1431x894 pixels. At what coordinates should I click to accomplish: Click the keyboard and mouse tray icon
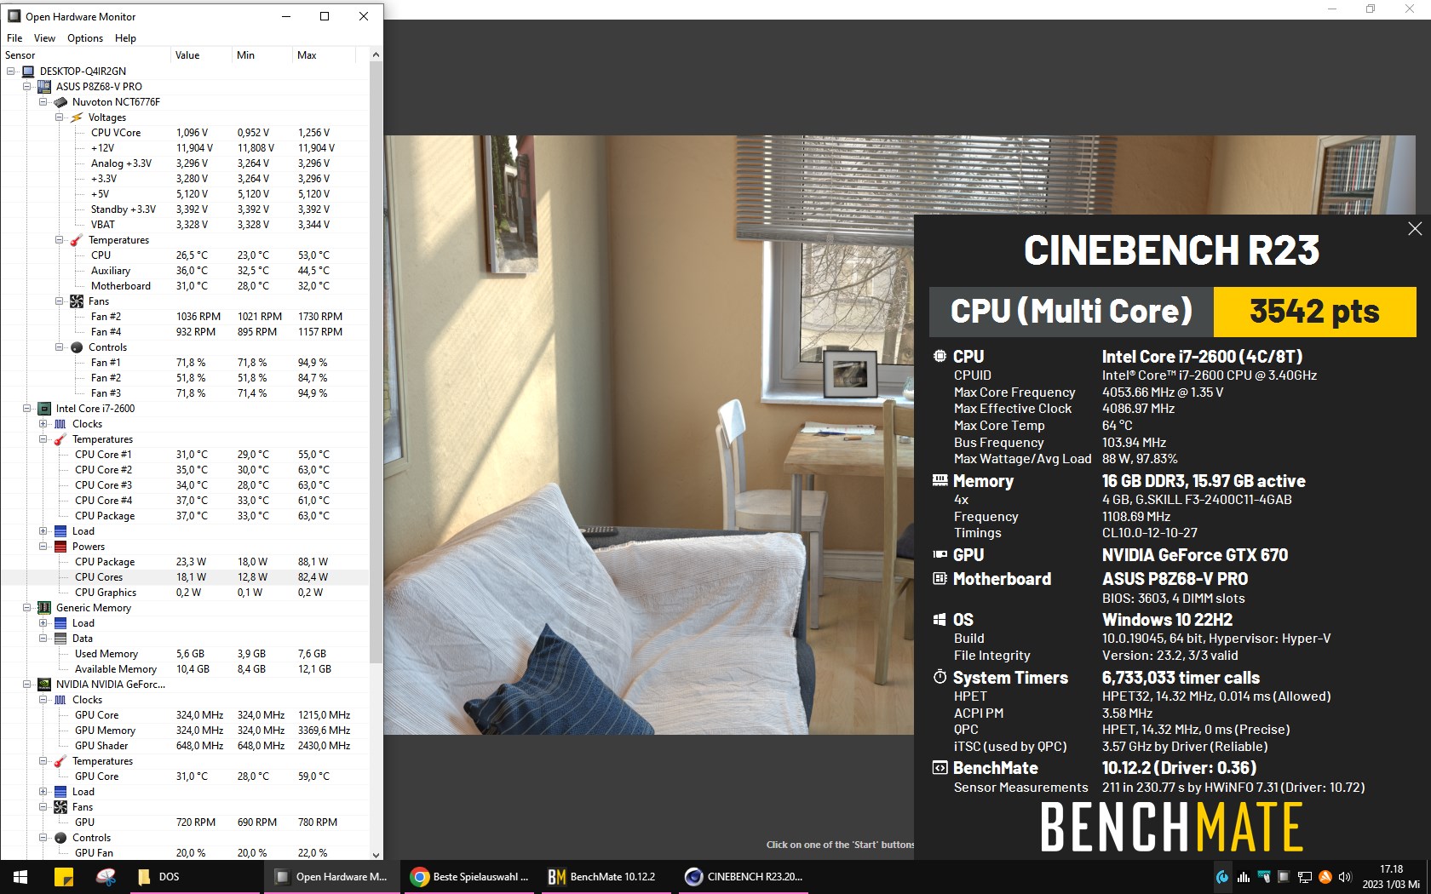(1263, 877)
